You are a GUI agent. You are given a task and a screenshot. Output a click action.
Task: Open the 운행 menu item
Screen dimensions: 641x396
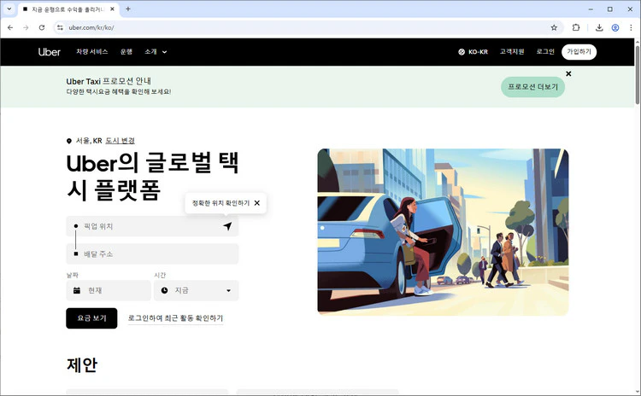pyautogui.click(x=126, y=52)
